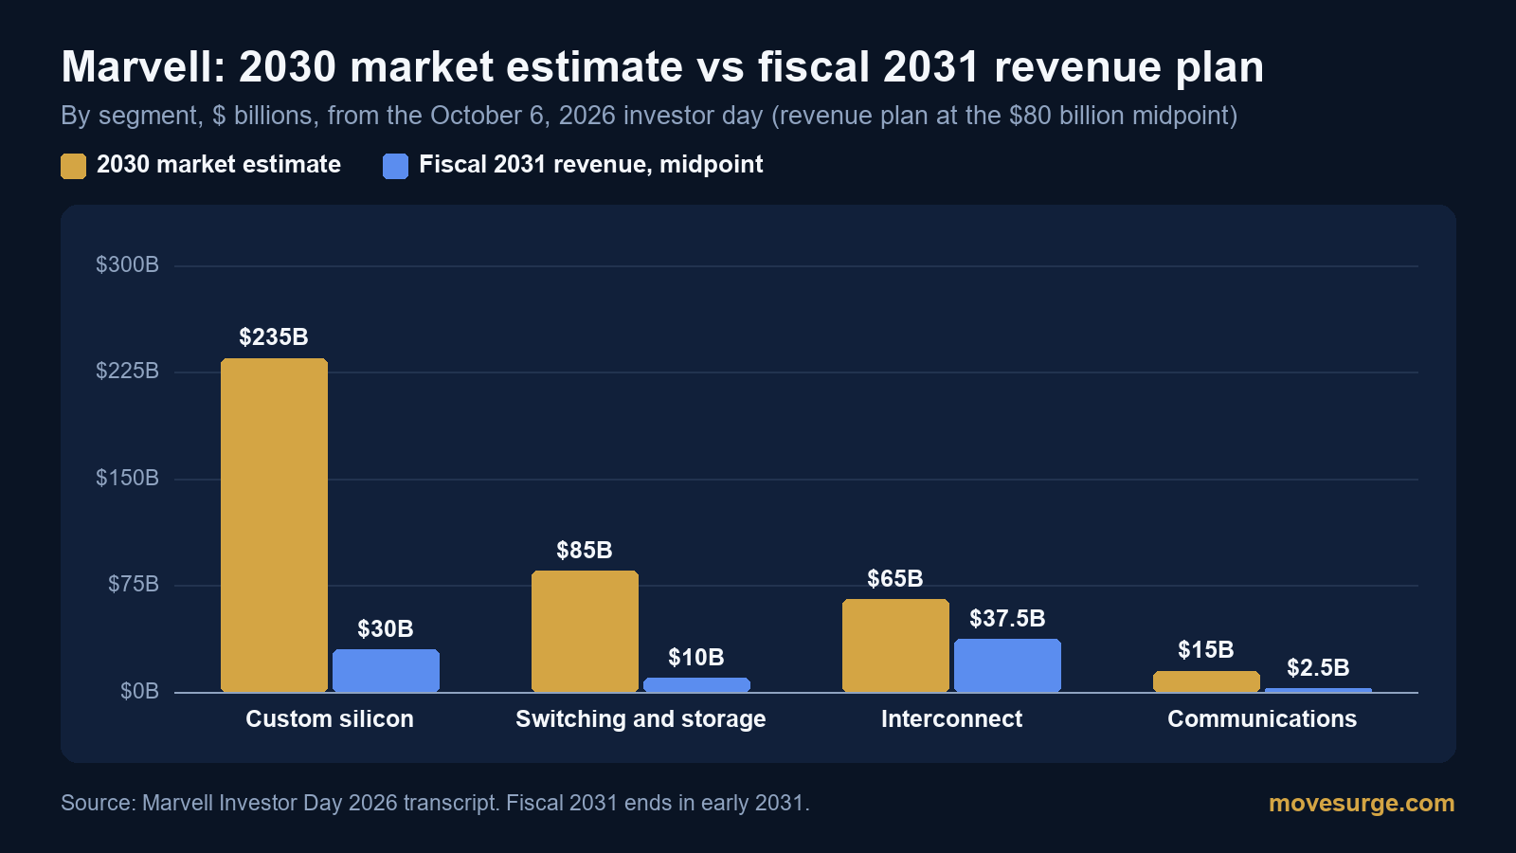Select the "$15B" data label

point(1206,650)
